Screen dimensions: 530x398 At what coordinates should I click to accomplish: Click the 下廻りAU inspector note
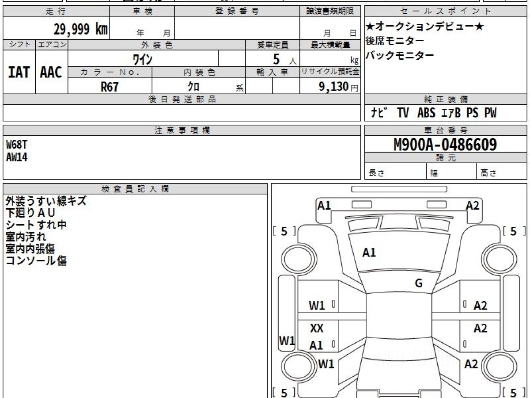pos(30,213)
